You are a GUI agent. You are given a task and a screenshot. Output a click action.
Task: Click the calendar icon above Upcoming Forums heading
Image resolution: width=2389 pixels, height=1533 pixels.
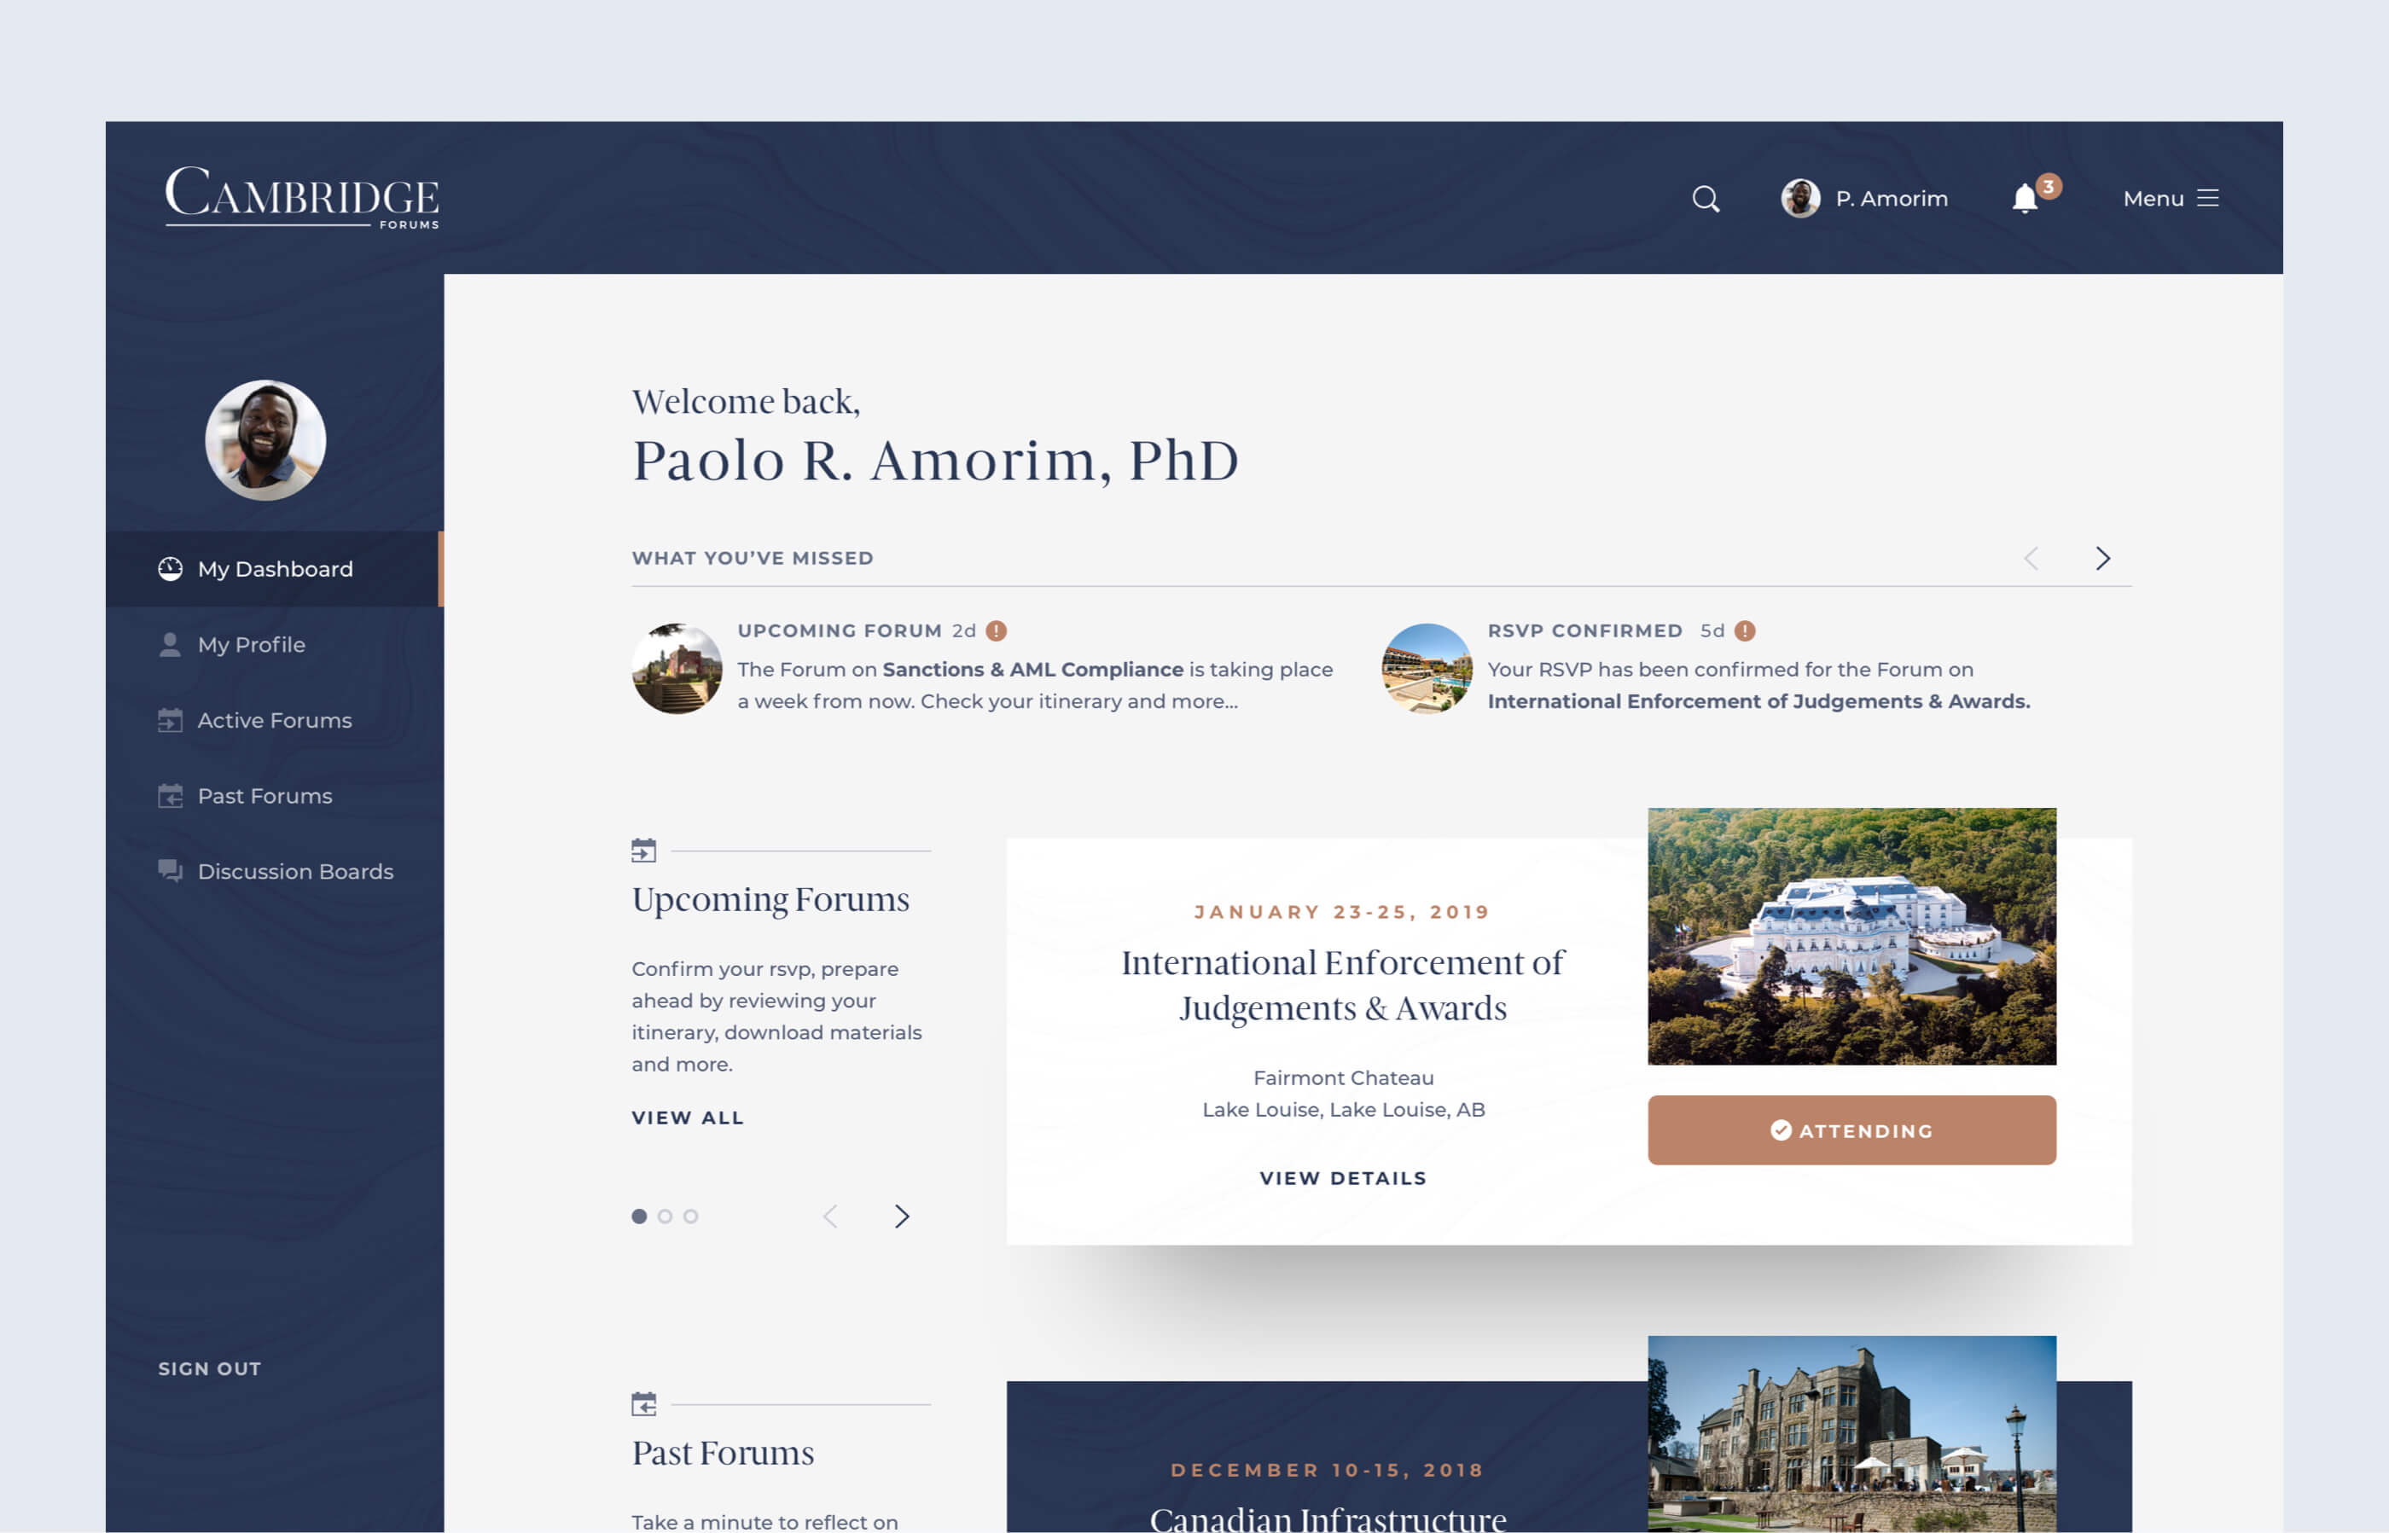644,851
